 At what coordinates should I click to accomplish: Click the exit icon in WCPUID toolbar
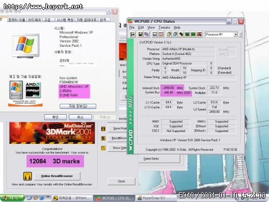(x=133, y=34)
